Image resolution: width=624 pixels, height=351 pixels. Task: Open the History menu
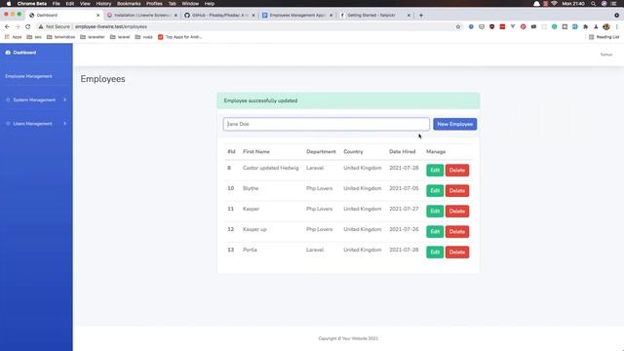(103, 4)
